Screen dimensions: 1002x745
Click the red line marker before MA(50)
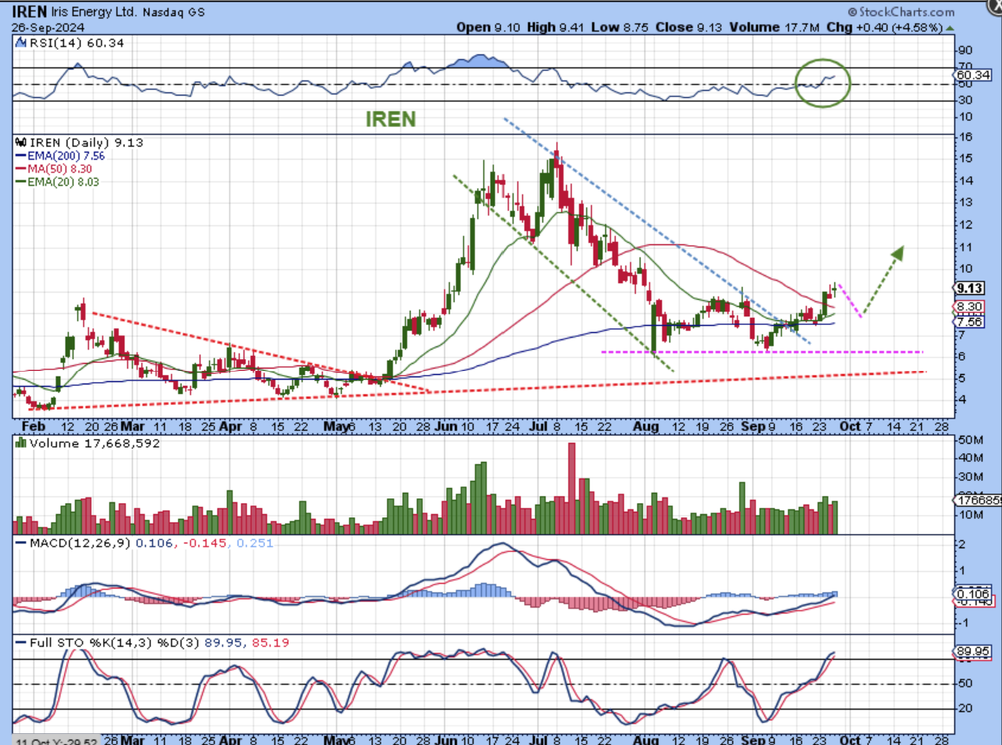pos(20,168)
